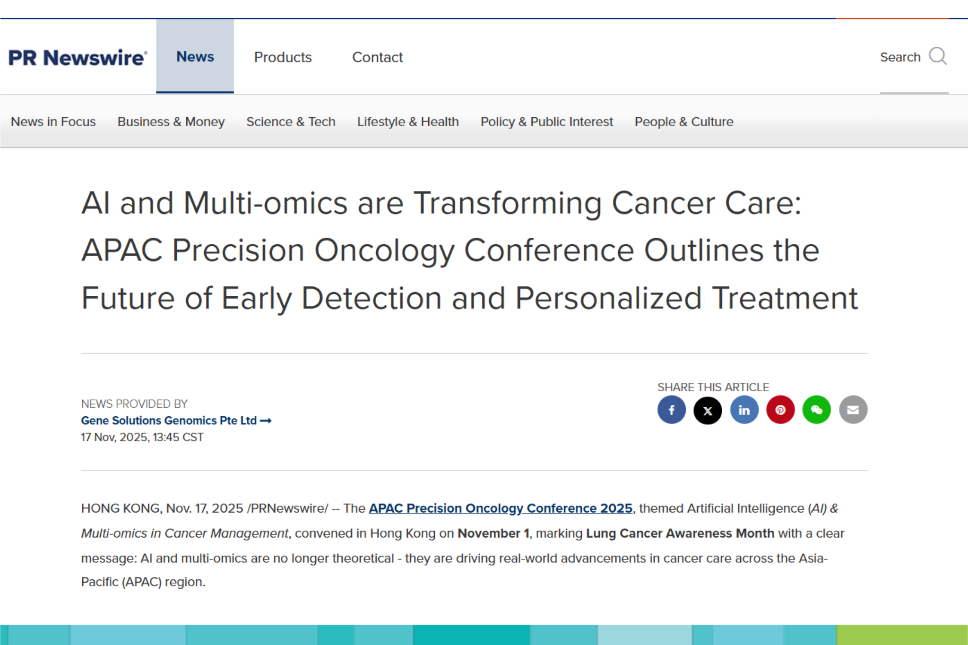
Task: Share the article on LinkedIn
Action: 744,410
